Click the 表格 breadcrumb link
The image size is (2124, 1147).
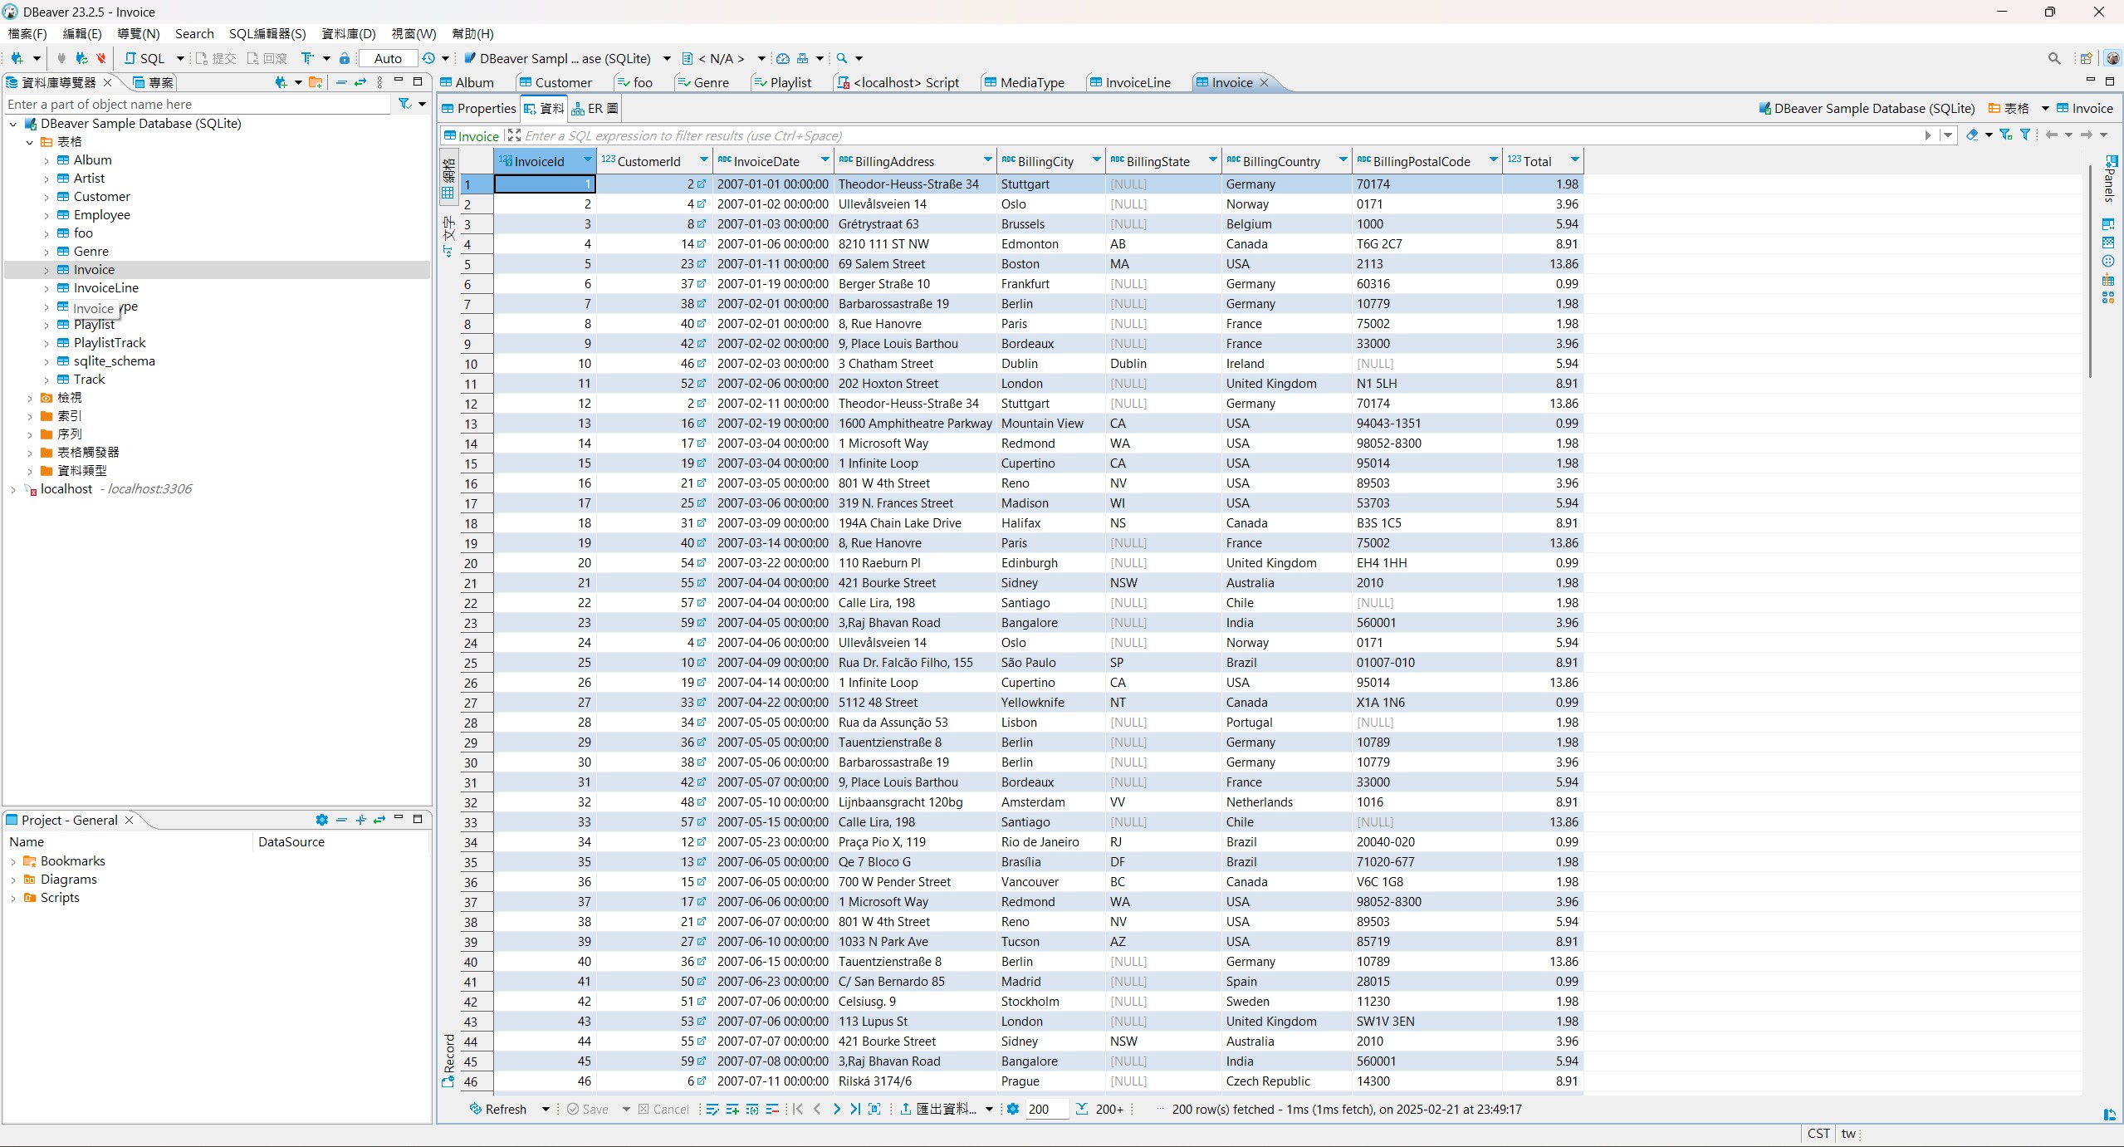click(x=2009, y=108)
